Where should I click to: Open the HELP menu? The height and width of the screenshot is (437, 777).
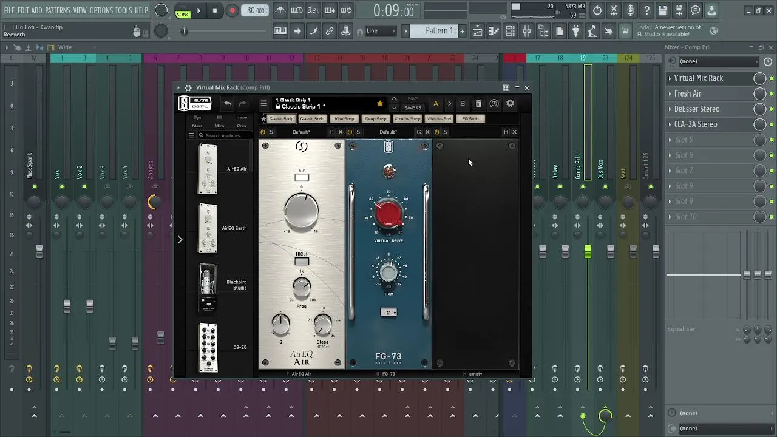[141, 10]
